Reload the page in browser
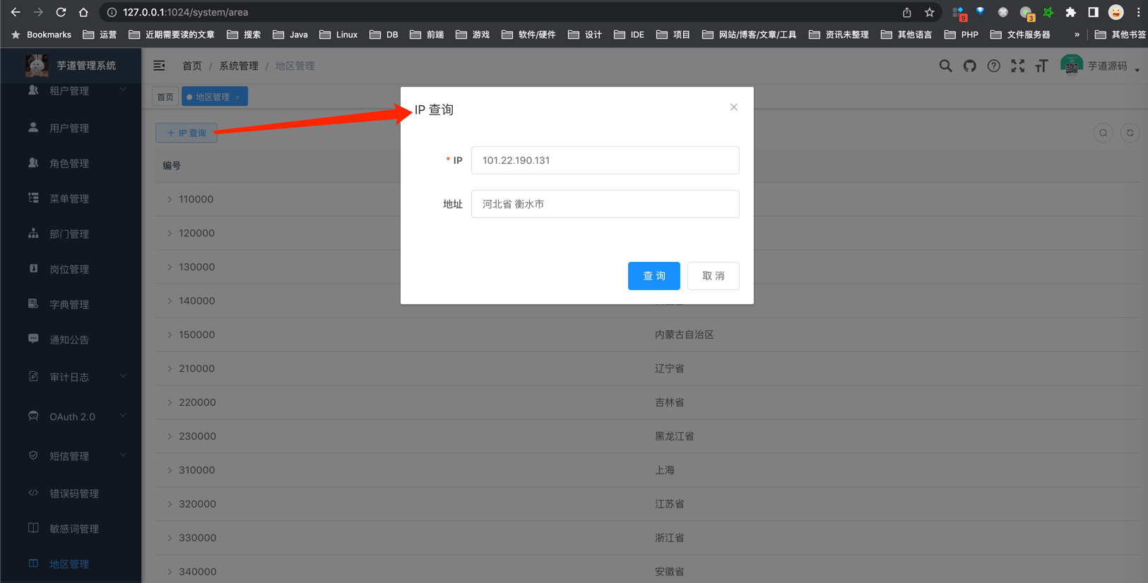Viewport: 1148px width, 583px height. pos(61,12)
